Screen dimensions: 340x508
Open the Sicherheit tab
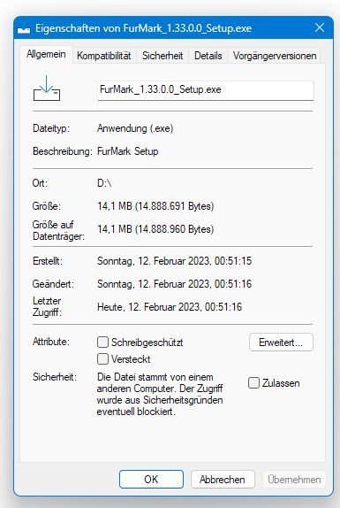(x=162, y=56)
